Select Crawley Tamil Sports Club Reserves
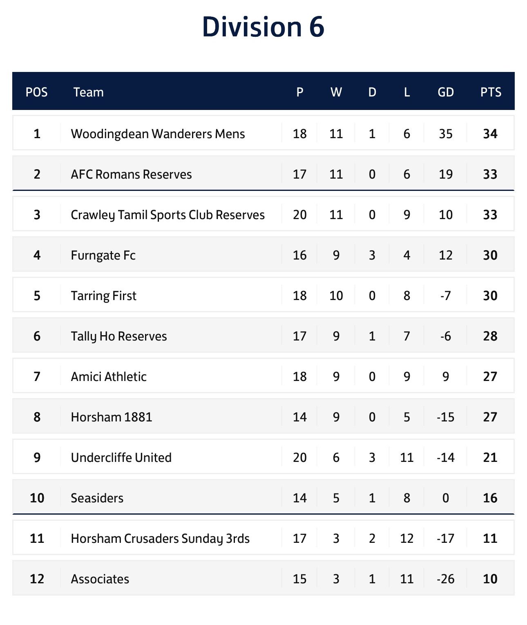The width and height of the screenshot is (527, 625). tap(167, 215)
